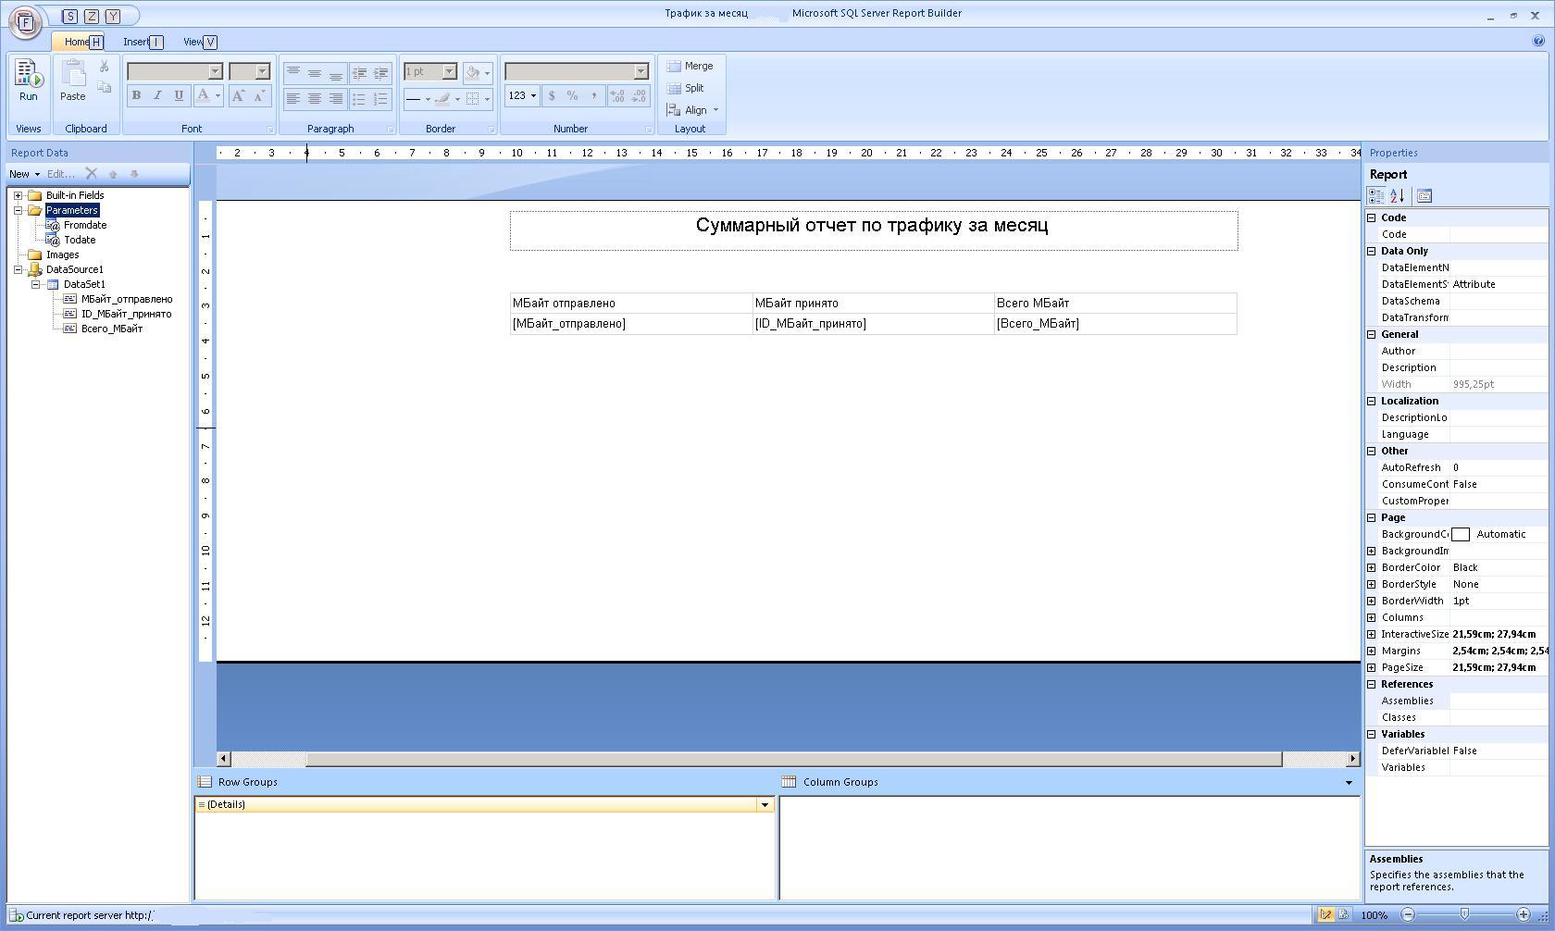The height and width of the screenshot is (931, 1555).
Task: Open the Font group dialog launcher
Action: (x=270, y=130)
